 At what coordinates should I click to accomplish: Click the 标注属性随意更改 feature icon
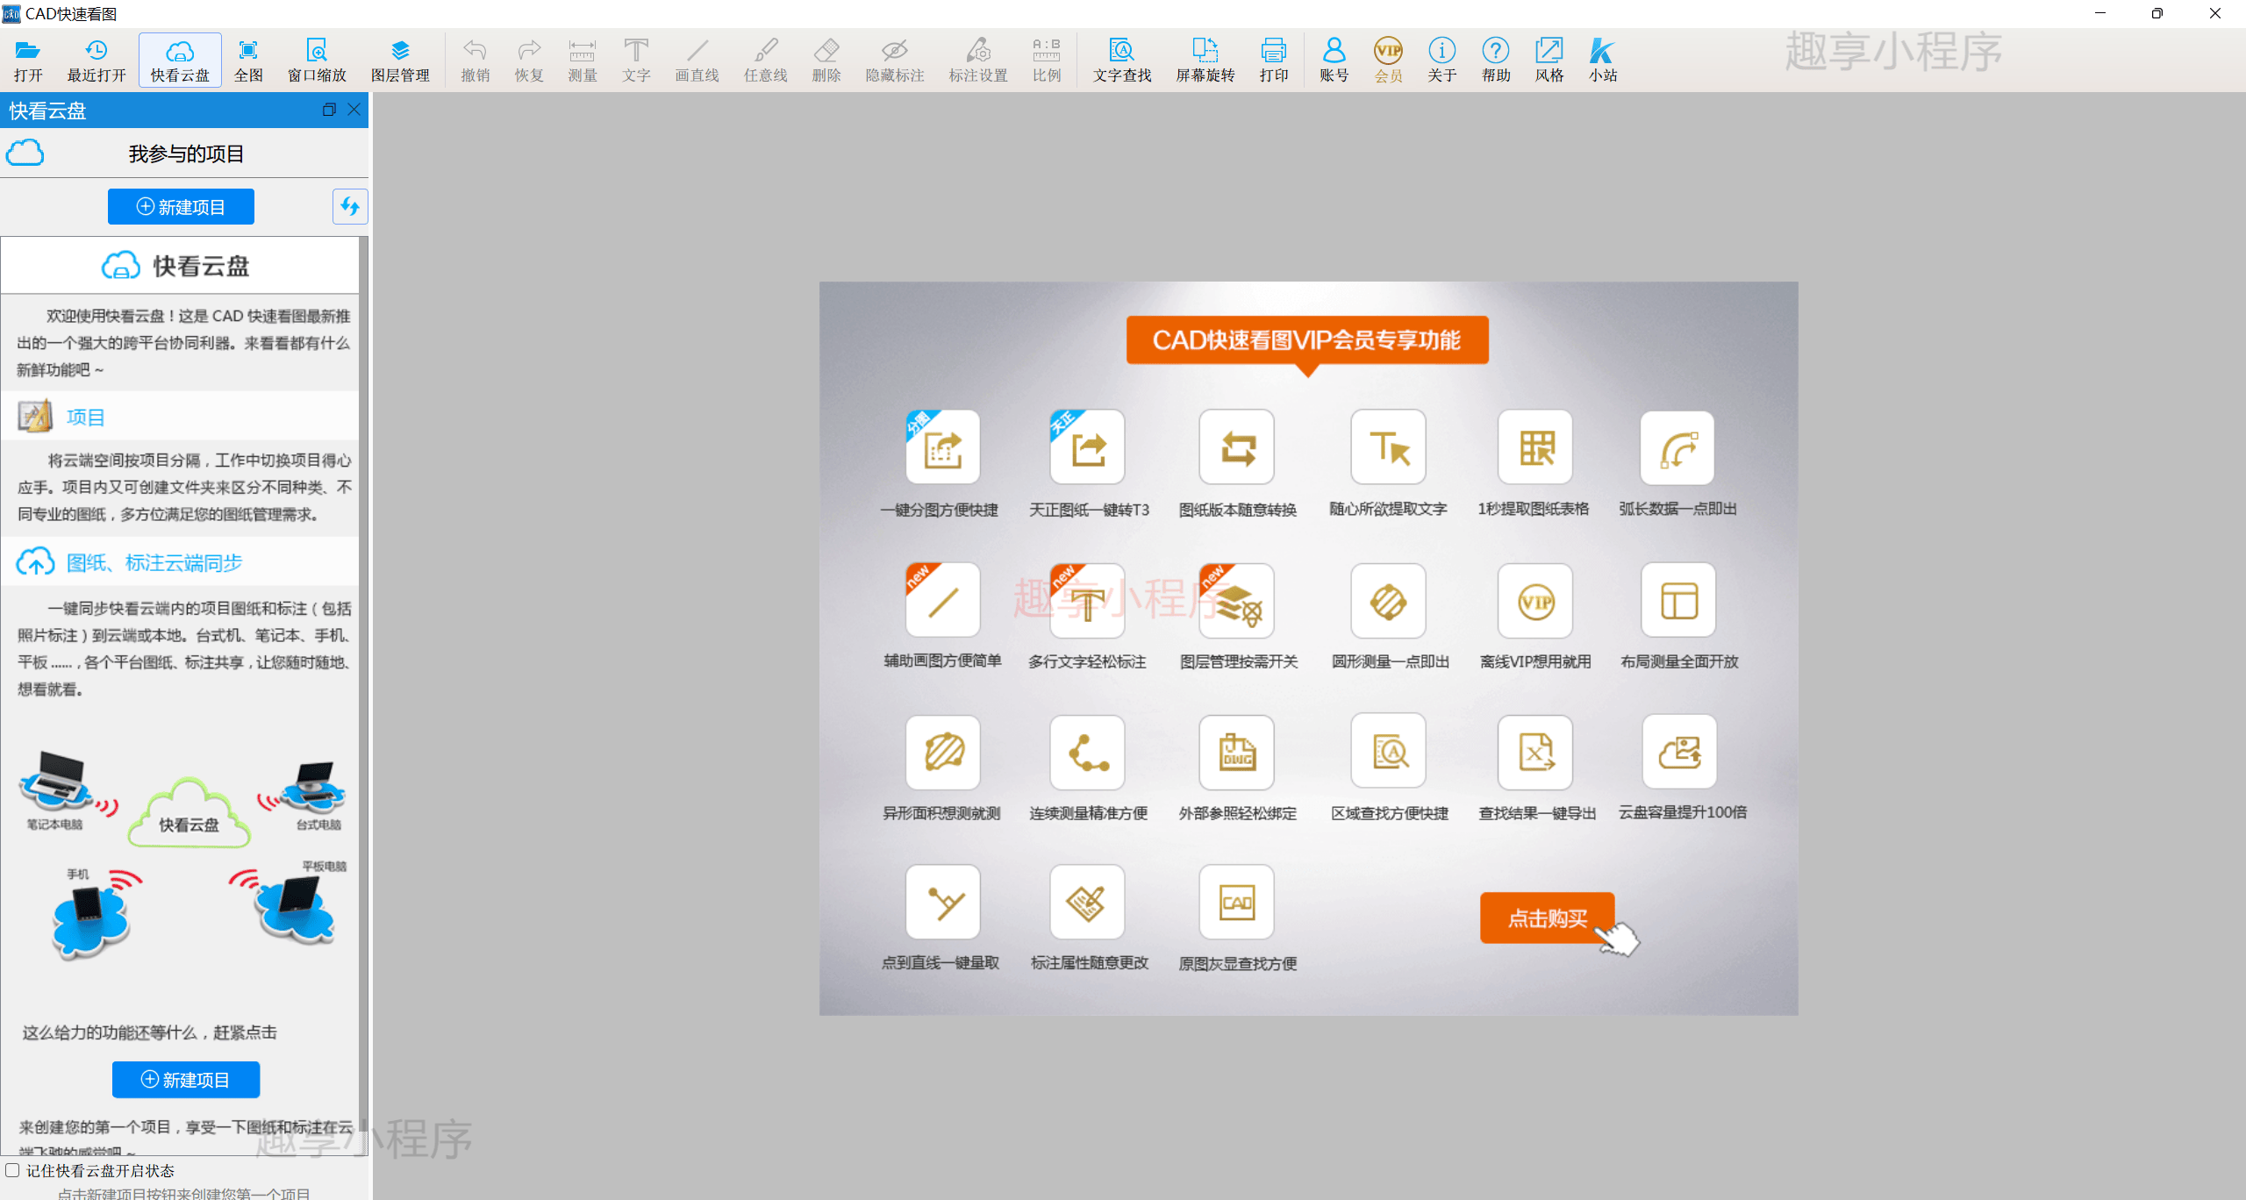1088,902
